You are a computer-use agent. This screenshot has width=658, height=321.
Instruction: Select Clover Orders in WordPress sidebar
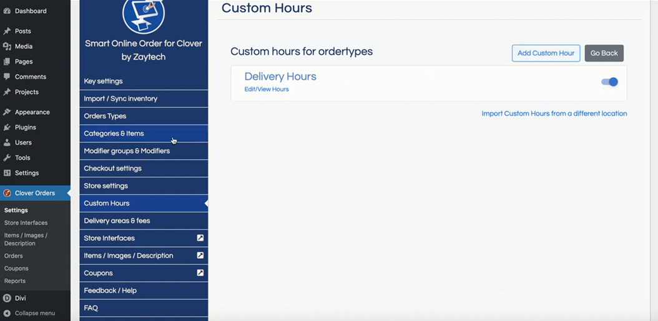click(x=35, y=193)
